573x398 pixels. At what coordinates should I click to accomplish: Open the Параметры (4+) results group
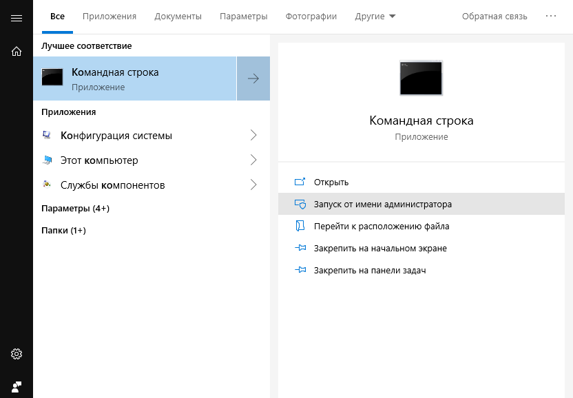point(75,208)
